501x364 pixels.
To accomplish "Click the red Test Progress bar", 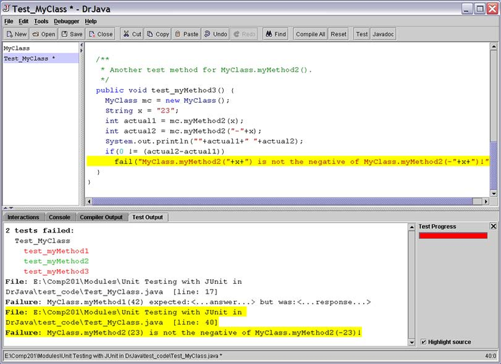I will pyautogui.click(x=453, y=236).
